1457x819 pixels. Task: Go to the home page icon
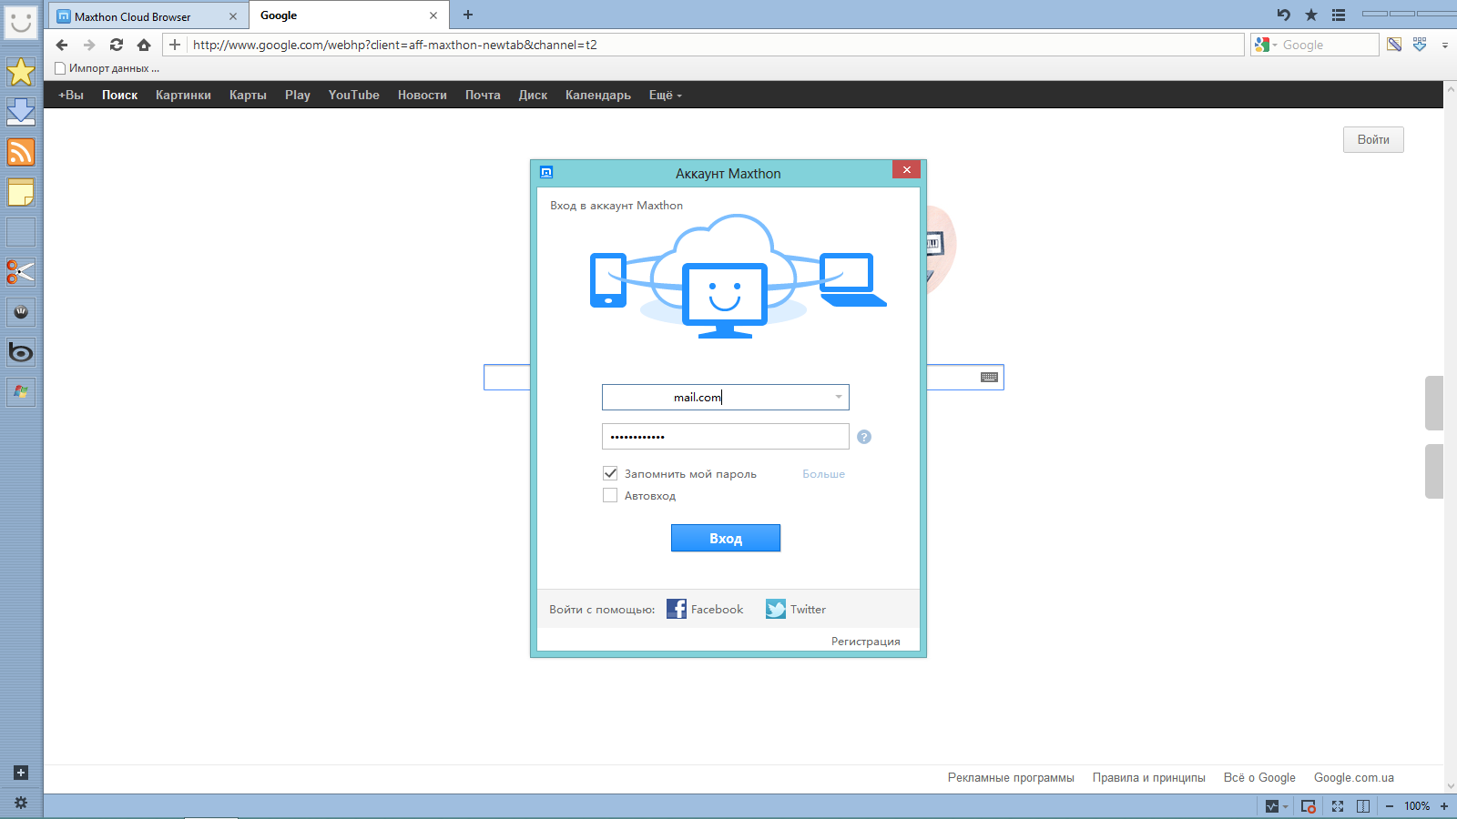tap(144, 45)
